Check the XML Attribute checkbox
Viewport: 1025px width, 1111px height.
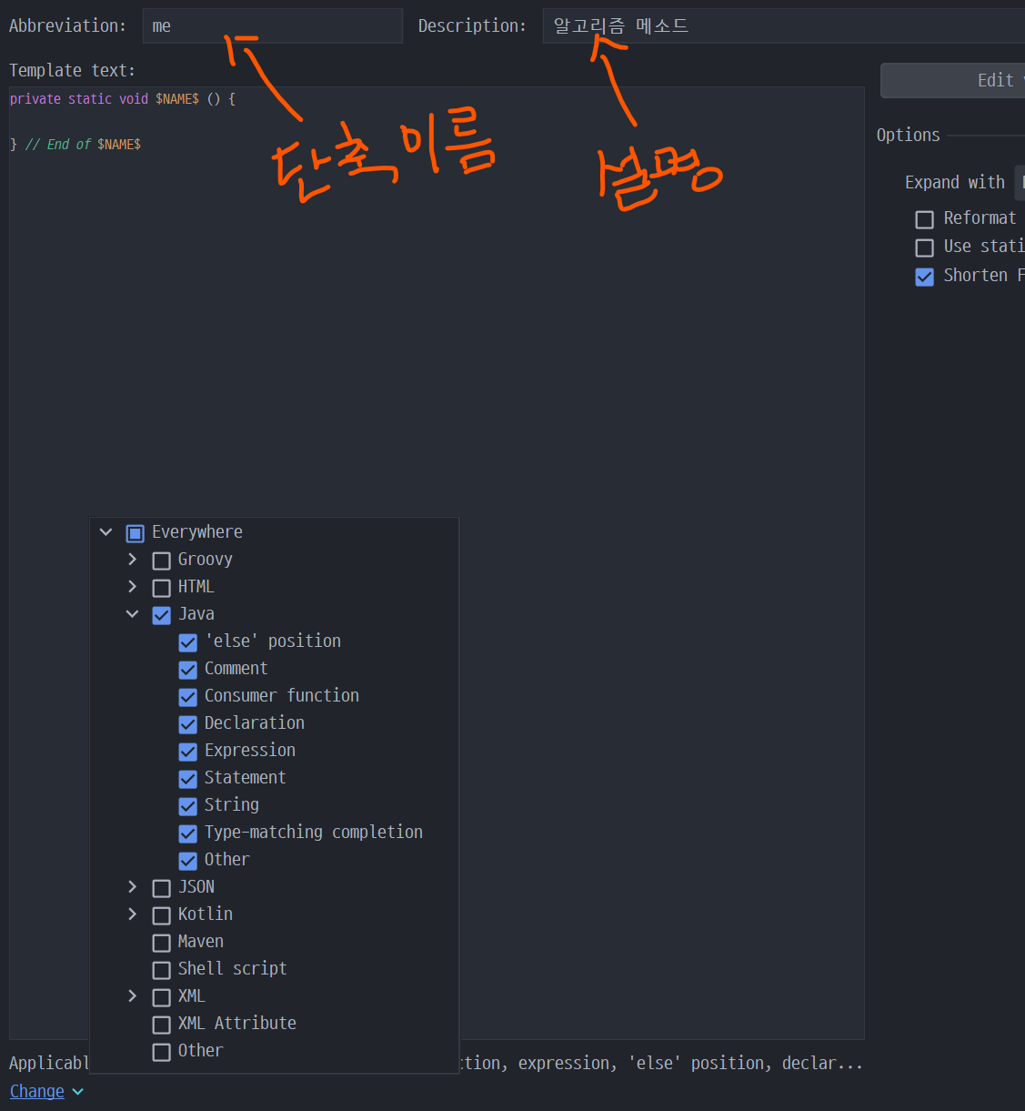click(x=161, y=1025)
